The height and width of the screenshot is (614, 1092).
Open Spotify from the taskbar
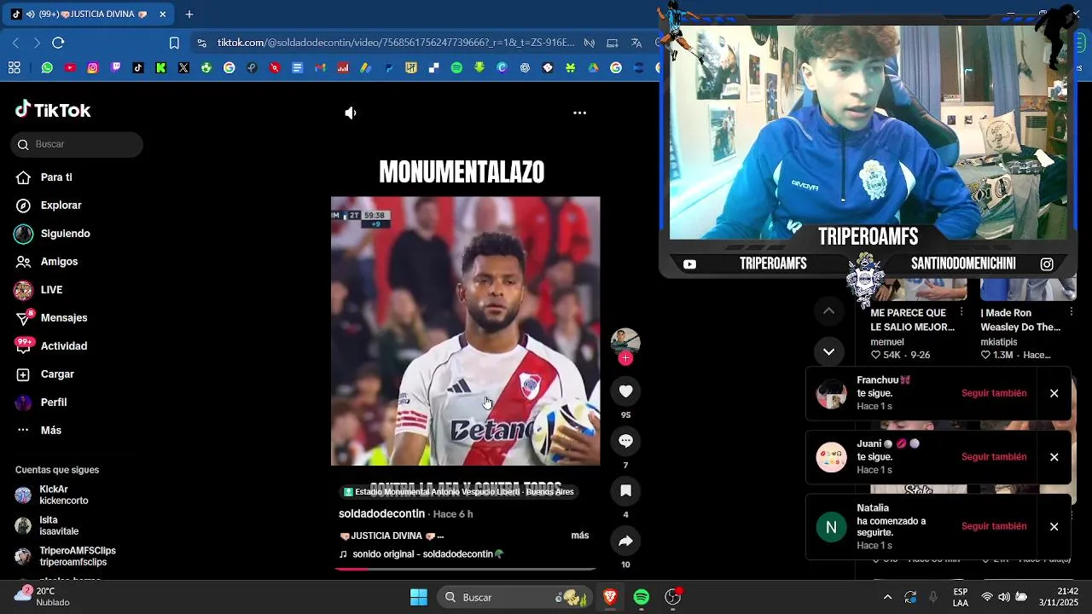[x=642, y=597]
